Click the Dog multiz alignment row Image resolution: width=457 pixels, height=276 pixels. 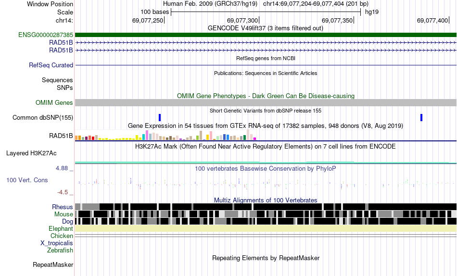266,221
